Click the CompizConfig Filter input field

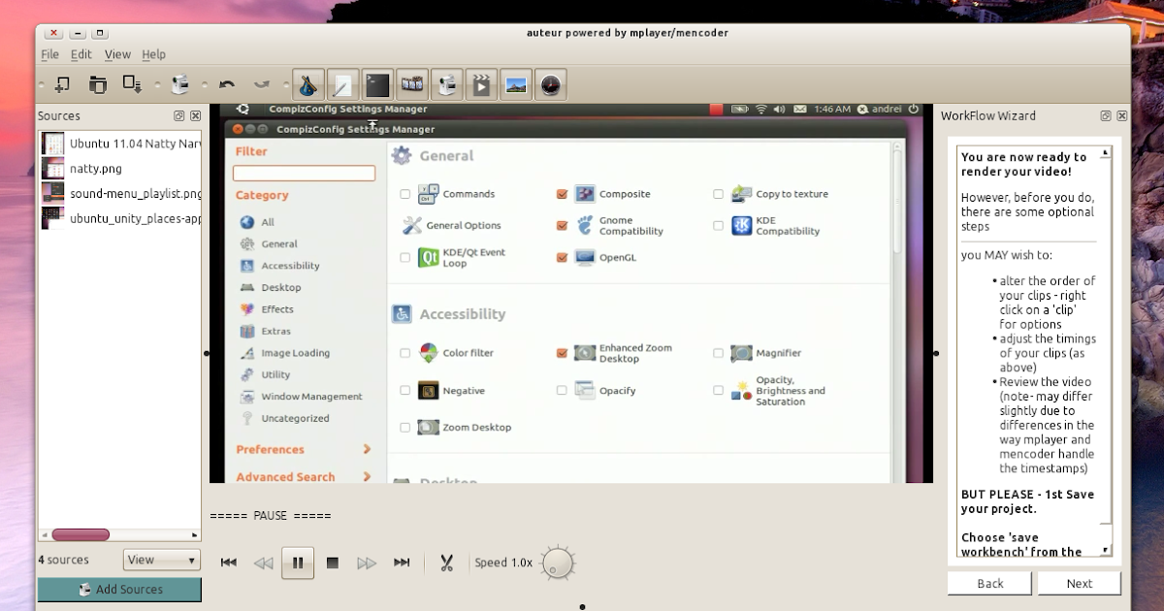304,173
